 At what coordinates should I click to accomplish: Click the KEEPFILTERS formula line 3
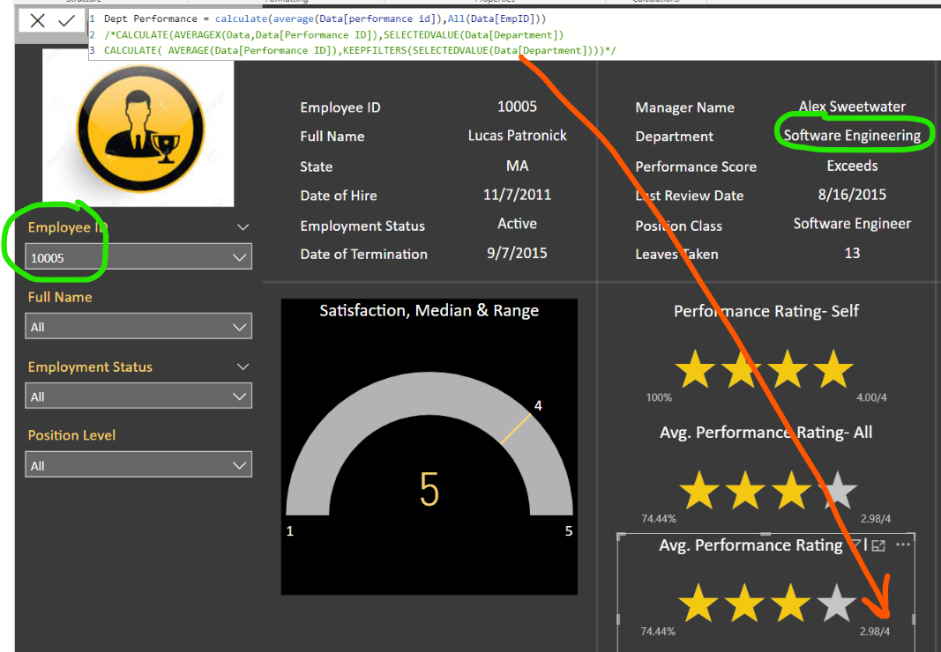(x=360, y=50)
